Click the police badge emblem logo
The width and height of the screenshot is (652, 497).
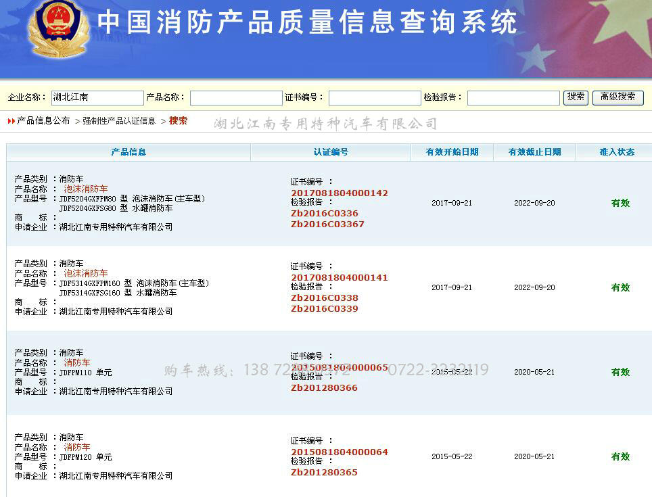(x=58, y=28)
